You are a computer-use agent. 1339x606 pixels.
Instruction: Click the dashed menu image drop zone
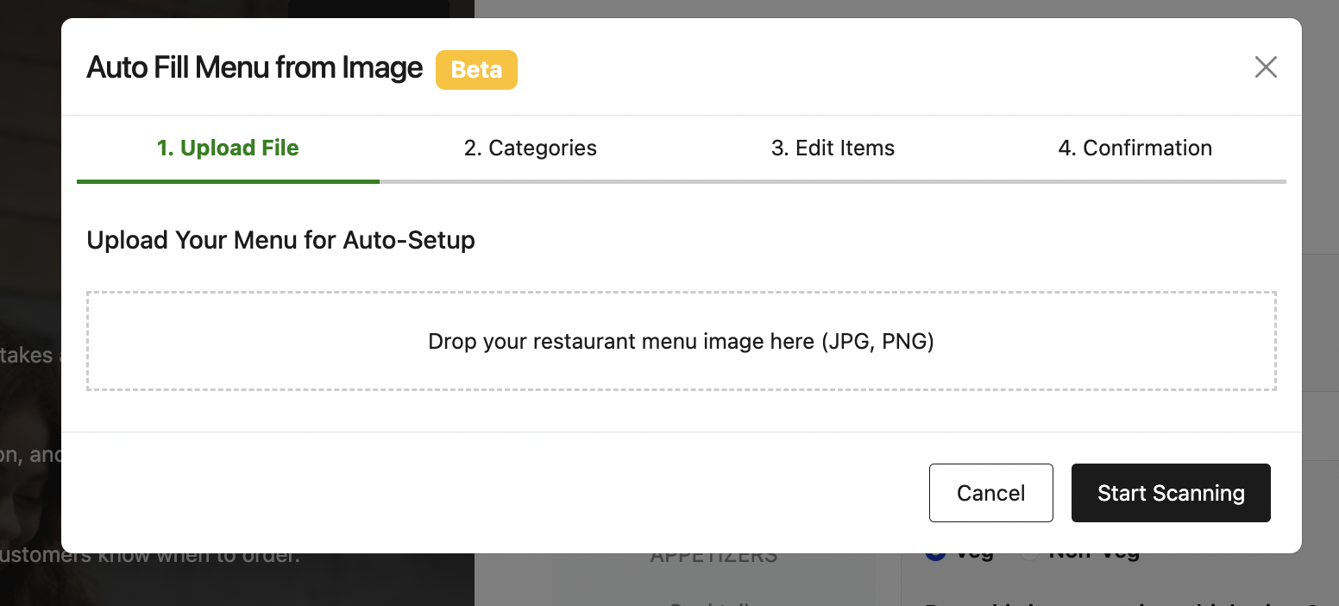681,341
